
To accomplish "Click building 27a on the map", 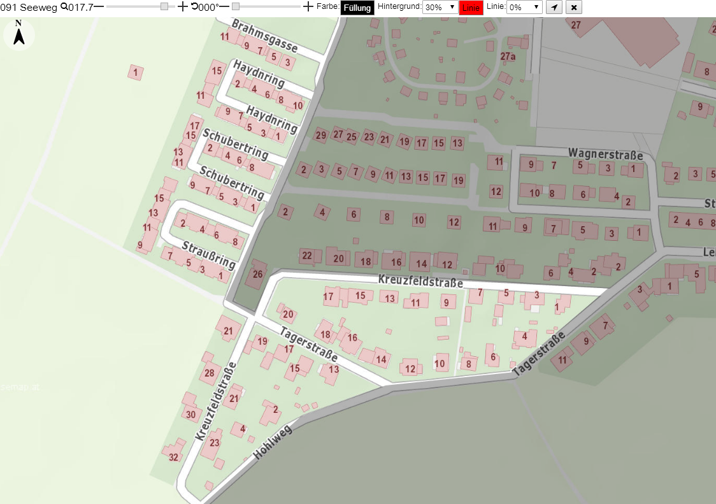I will pyautogui.click(x=508, y=57).
